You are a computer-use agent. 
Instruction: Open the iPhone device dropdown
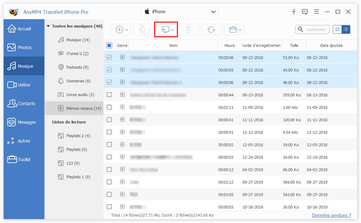tap(180, 11)
